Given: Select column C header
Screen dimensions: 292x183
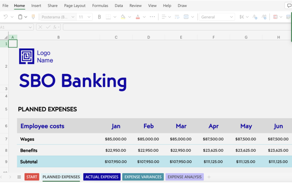Looking at the screenshot, I should coord(116,37).
